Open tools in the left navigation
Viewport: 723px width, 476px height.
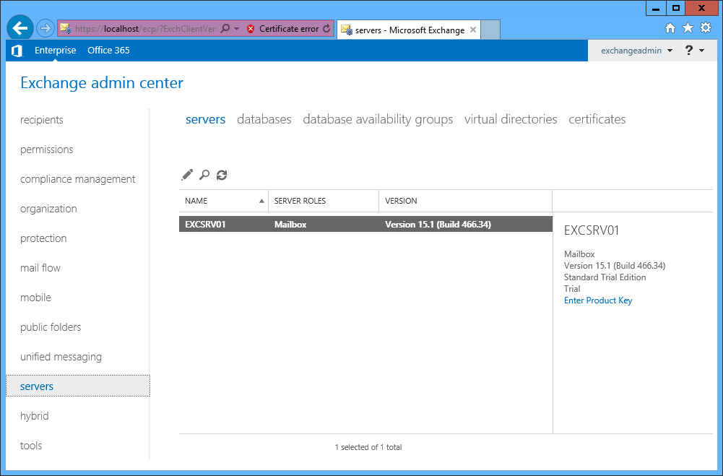coord(31,446)
